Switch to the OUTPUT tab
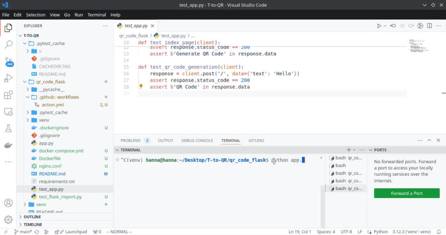Viewport: 446px width, 235px height. coord(165,140)
